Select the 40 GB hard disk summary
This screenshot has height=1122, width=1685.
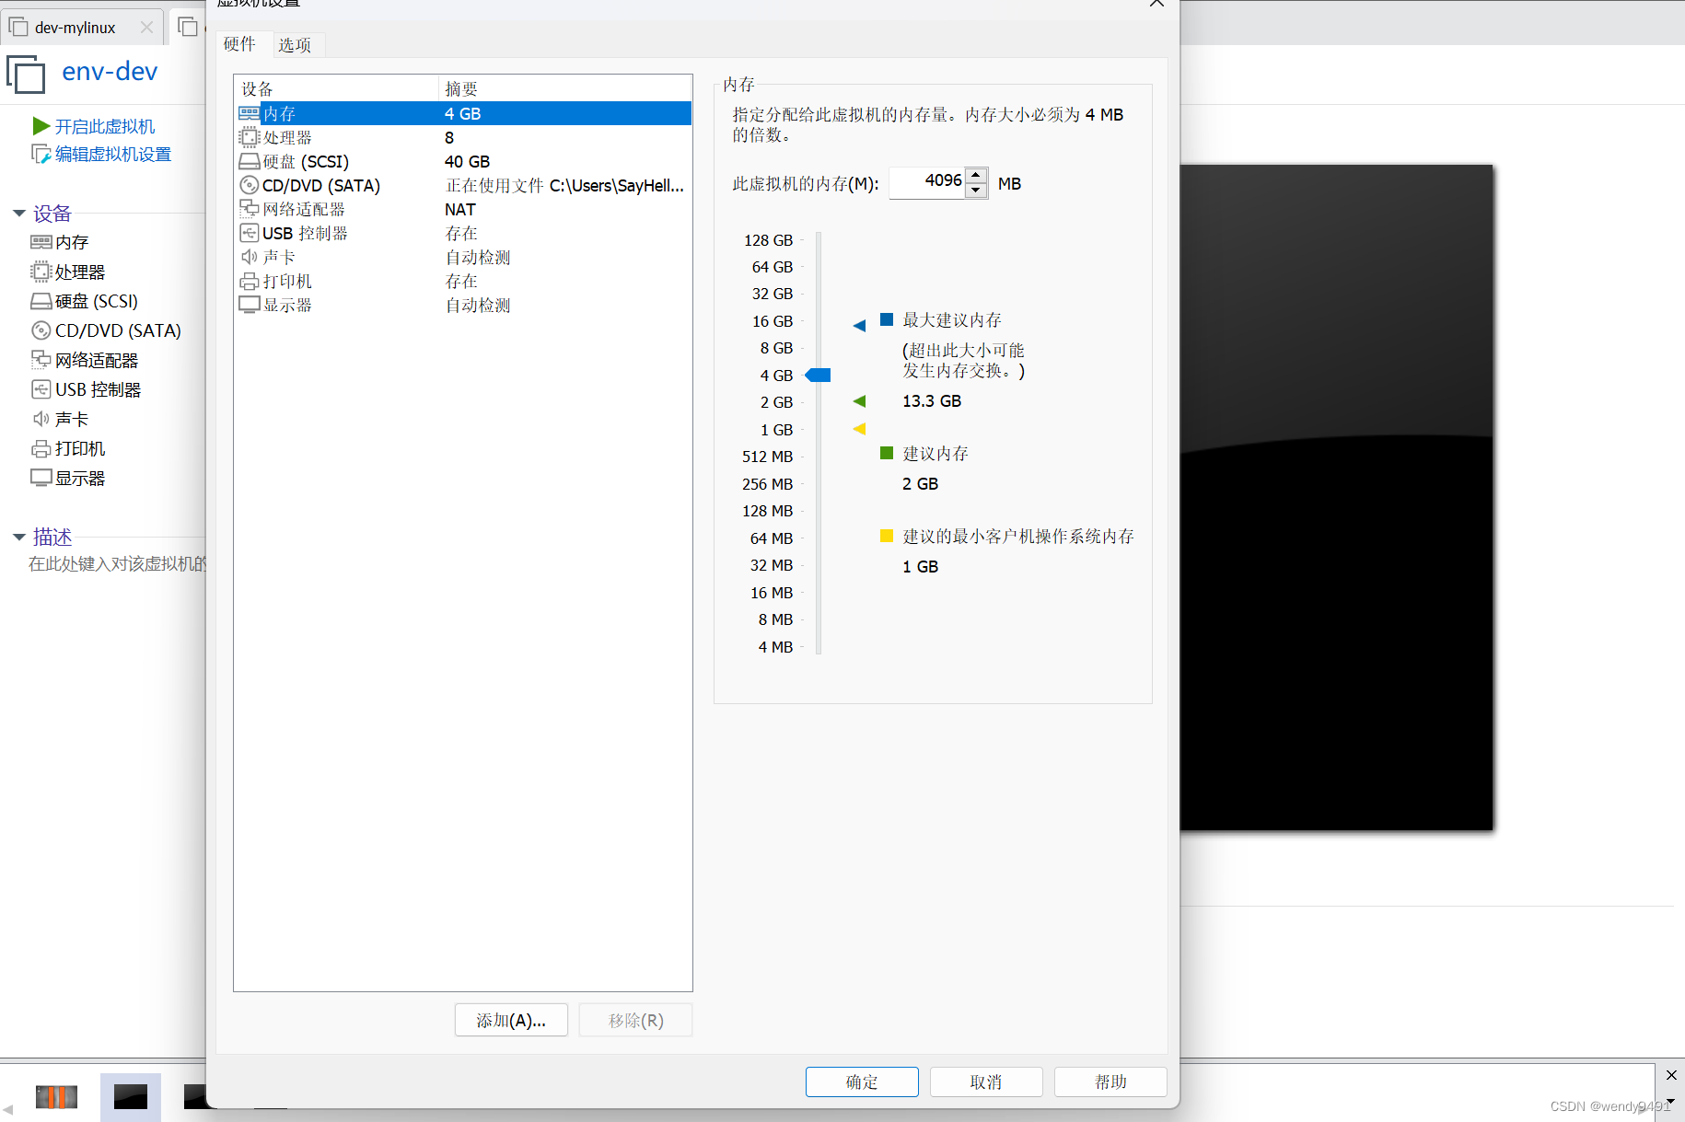tap(467, 161)
